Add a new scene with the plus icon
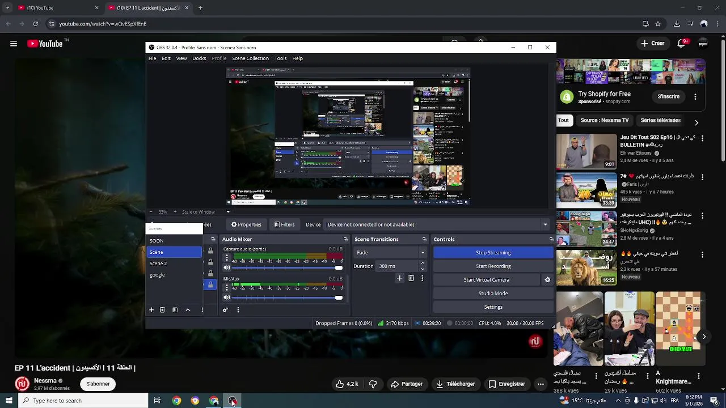Image resolution: width=726 pixels, height=408 pixels. point(151,310)
